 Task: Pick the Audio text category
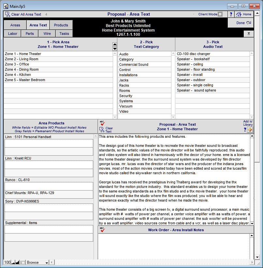[144, 54]
